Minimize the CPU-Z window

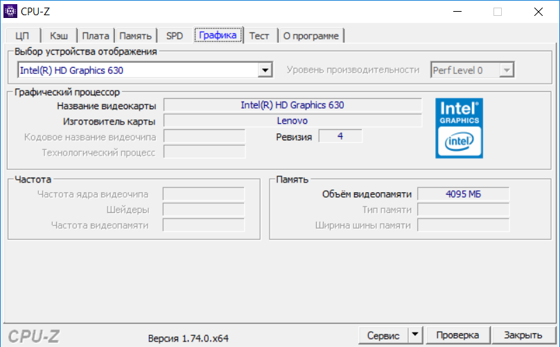click(x=457, y=12)
